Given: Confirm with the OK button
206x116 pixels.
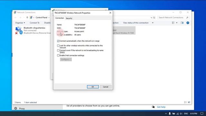Looking at the screenshot, I should [93, 87].
